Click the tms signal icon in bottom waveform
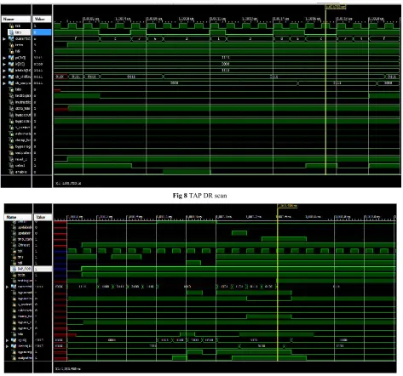 tap(14, 257)
